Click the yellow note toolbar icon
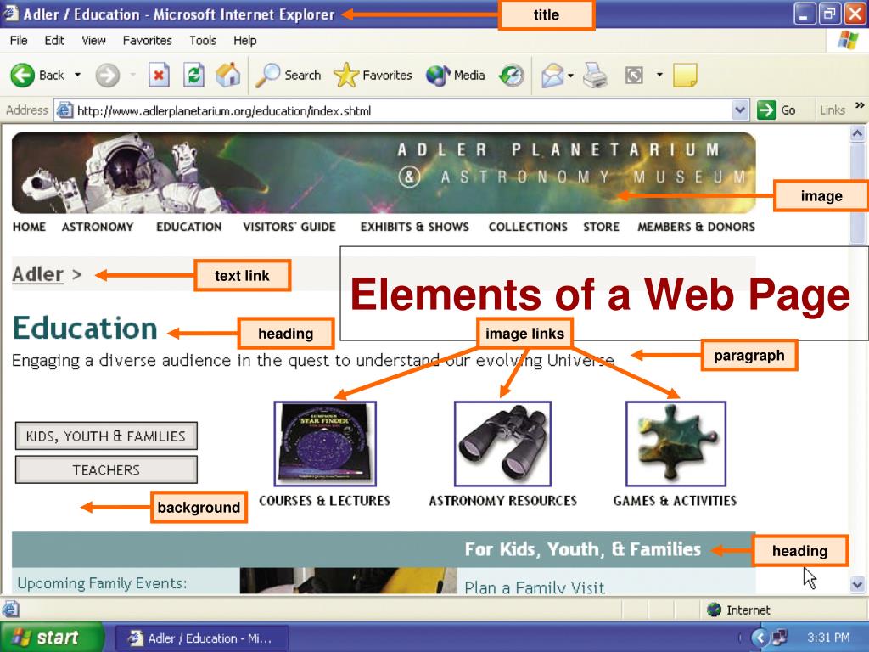The image size is (869, 652). 685,75
